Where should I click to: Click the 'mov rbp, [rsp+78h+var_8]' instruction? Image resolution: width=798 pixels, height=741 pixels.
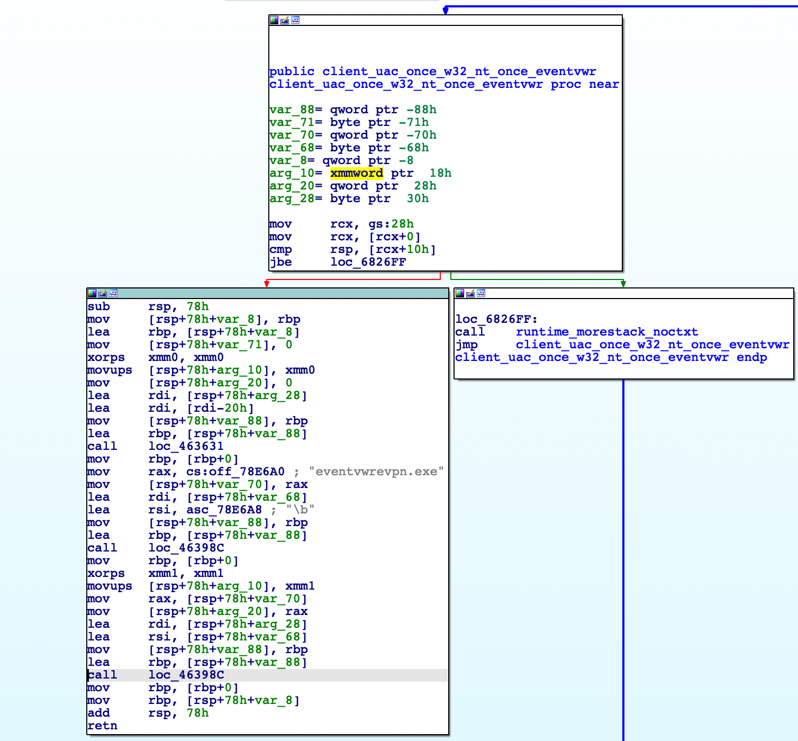pyautogui.click(x=194, y=700)
